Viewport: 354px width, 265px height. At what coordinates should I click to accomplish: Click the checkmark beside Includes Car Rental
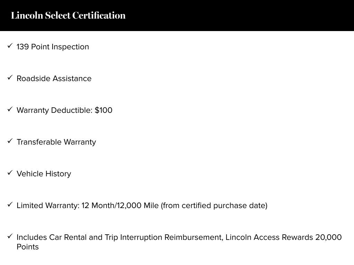point(10,236)
